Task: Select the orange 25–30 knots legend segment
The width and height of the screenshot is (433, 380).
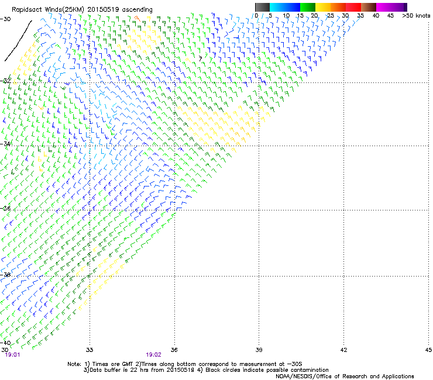Action: click(338, 7)
